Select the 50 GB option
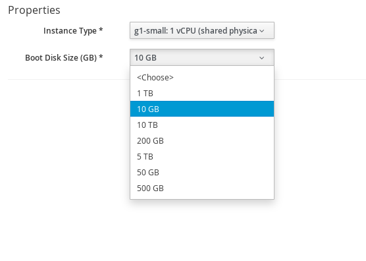 point(202,173)
